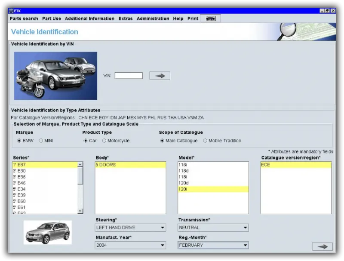
Task: Open the Parts search menu
Action: (x=24, y=18)
